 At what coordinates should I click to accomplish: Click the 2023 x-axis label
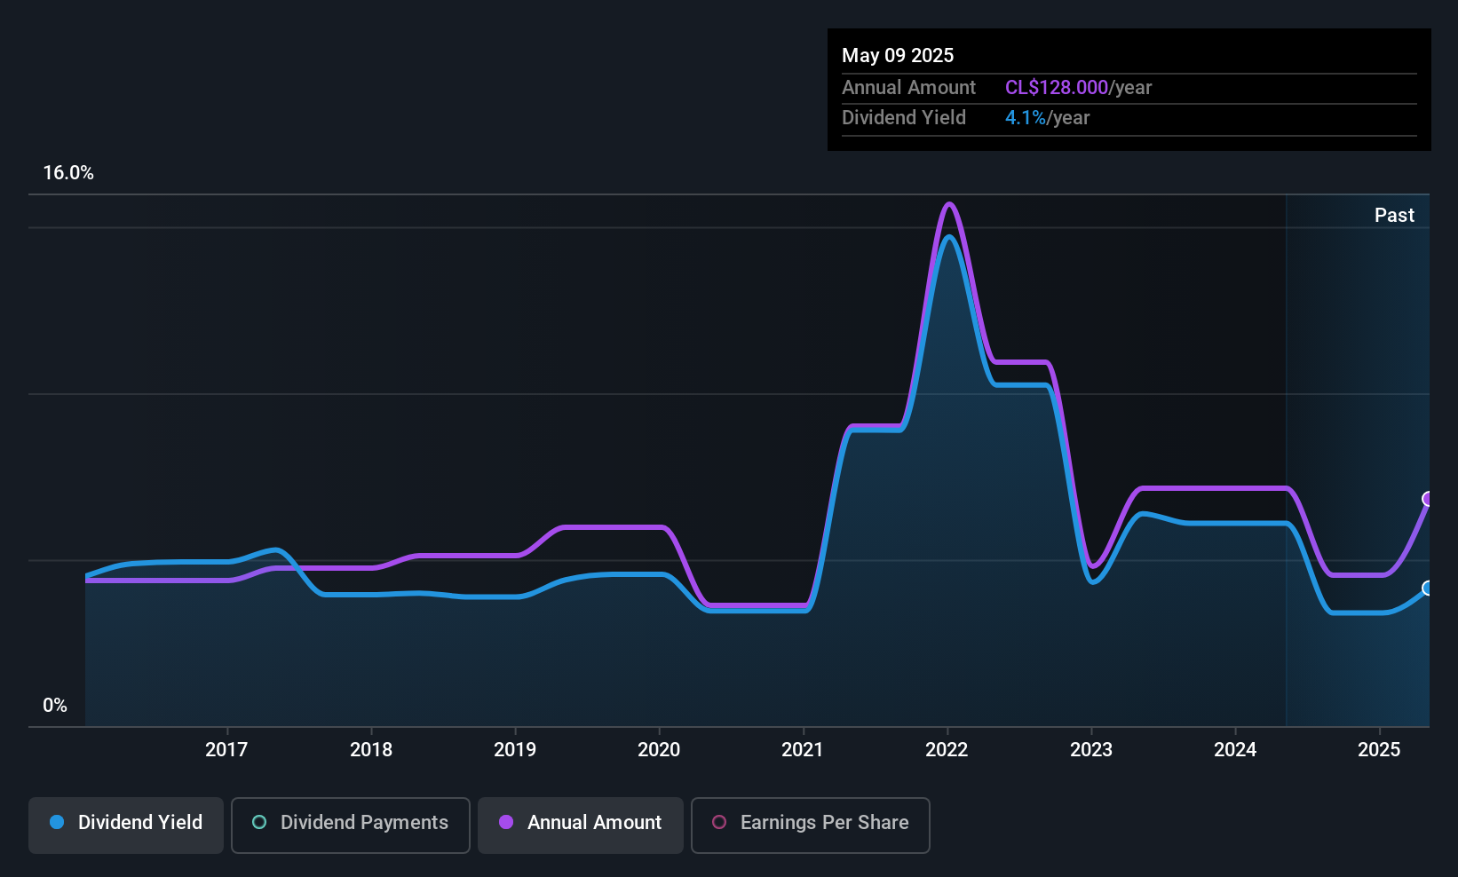(x=1091, y=749)
